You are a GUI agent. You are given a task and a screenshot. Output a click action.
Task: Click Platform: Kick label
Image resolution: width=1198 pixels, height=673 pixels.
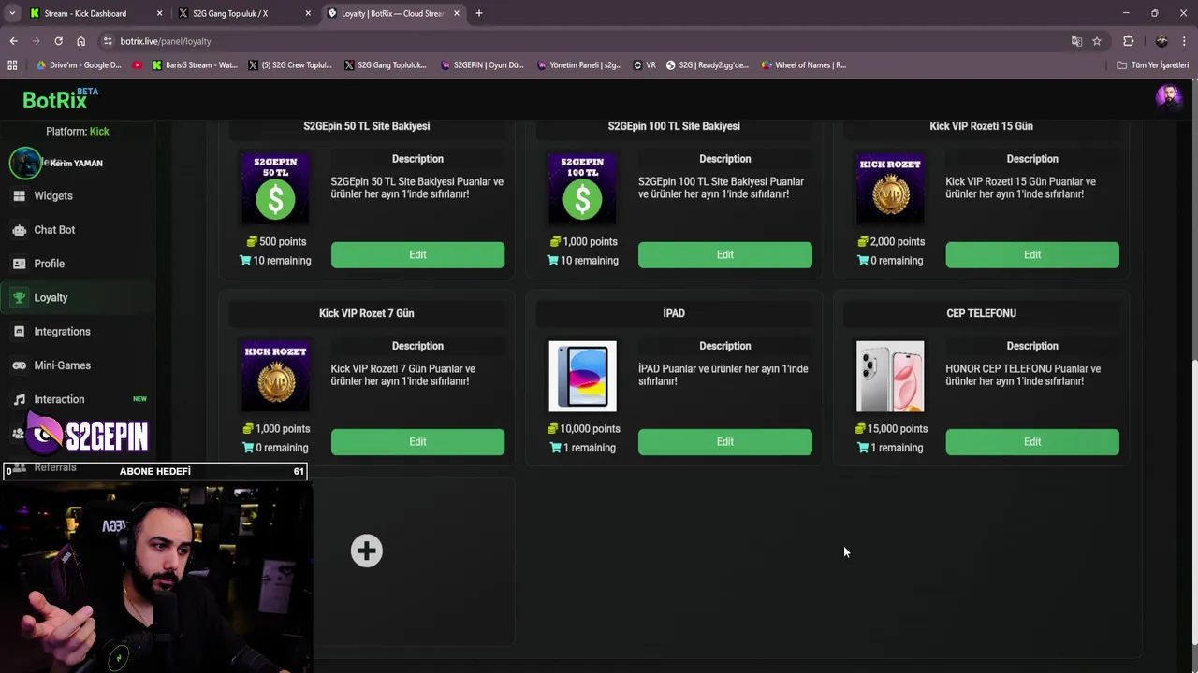click(x=78, y=132)
